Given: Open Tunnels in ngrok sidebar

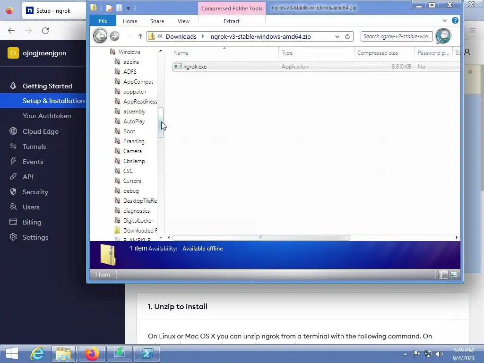Looking at the screenshot, I should 34,147.
